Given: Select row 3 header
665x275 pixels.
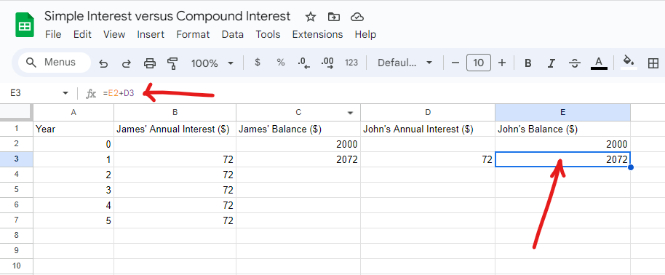Looking at the screenshot, I should pos(17,159).
